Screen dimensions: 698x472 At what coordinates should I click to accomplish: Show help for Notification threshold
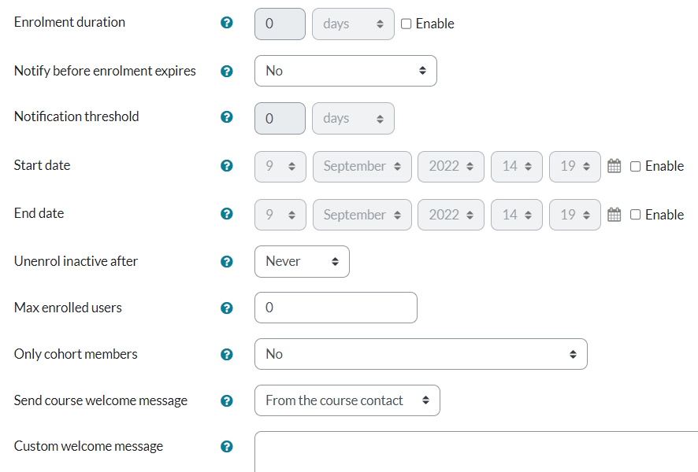(227, 117)
